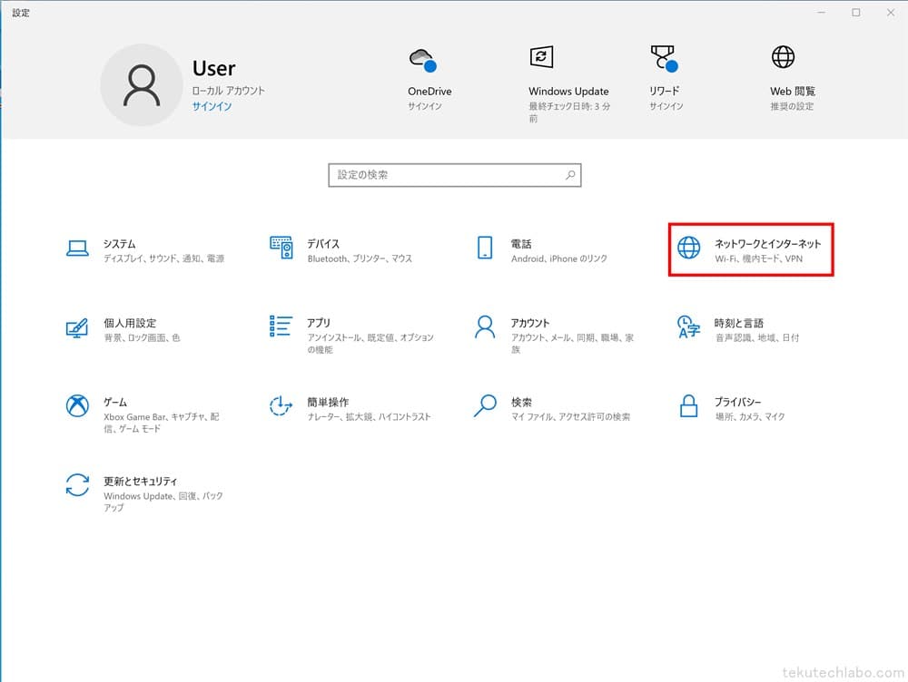This screenshot has height=682, width=908.
Task: Click the 検索 category title text
Action: tap(521, 402)
